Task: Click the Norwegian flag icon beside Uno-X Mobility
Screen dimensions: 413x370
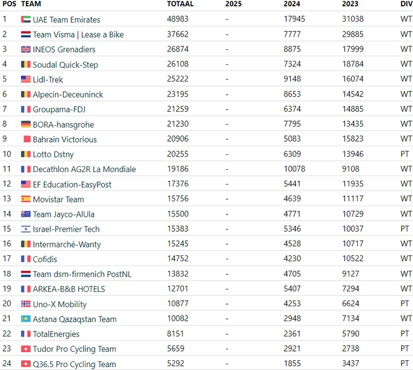Action: 26,304
